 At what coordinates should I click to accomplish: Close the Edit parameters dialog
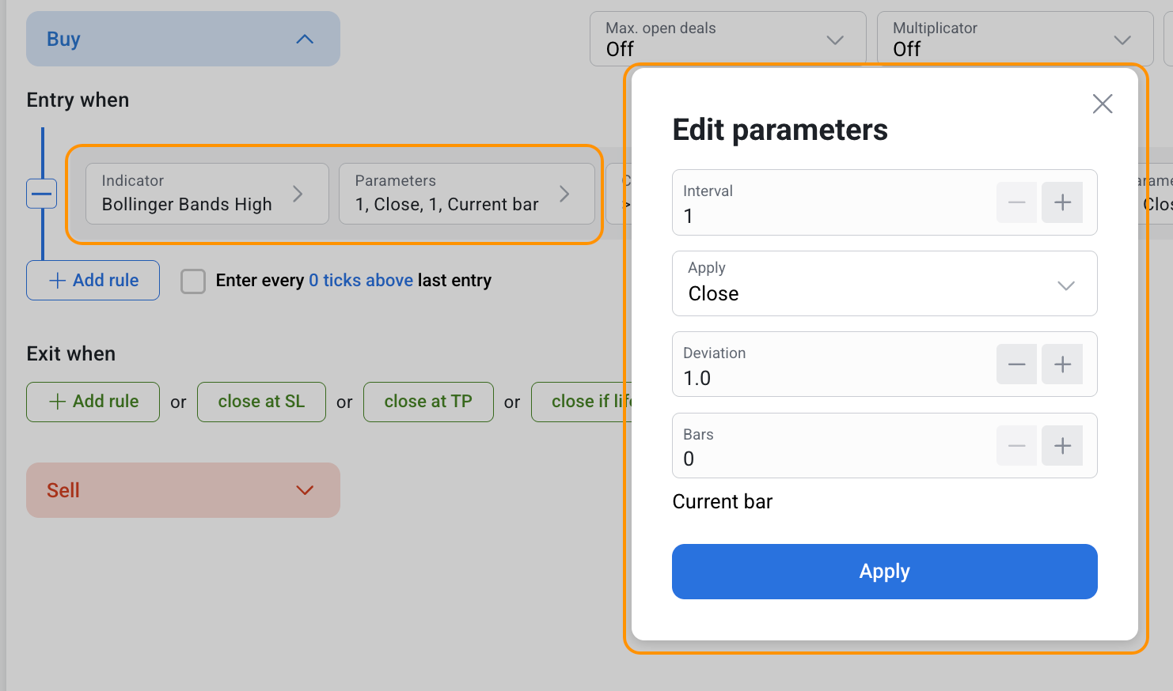[1102, 104]
